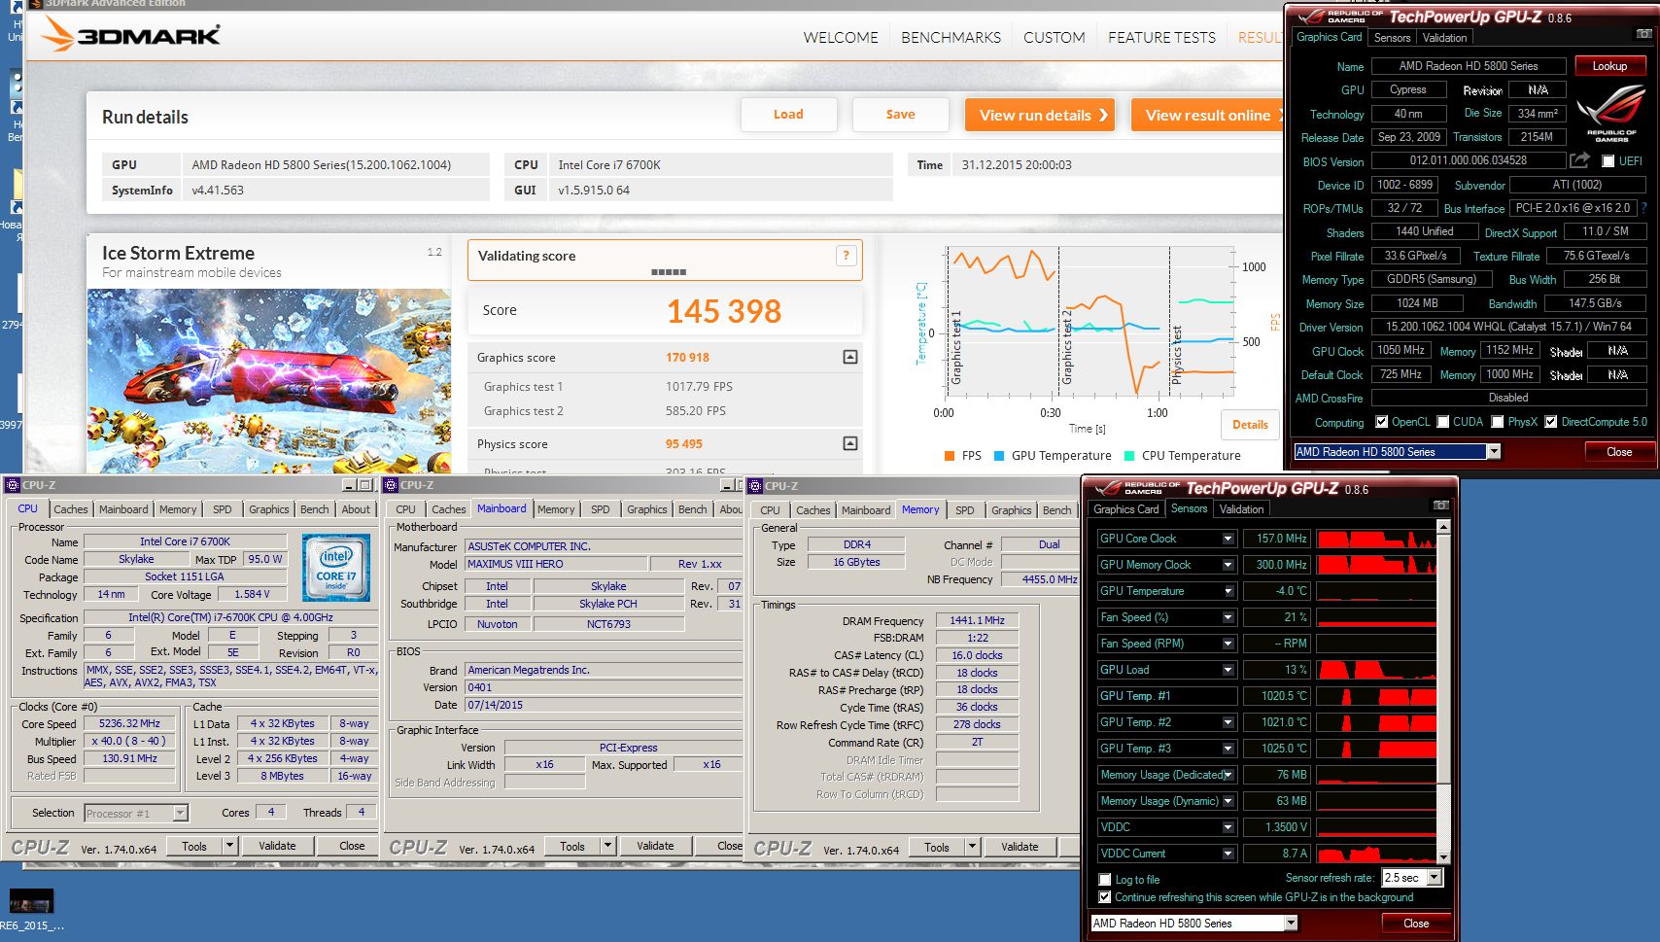Open the Graphics tab in CPU-Z Mainboard window
This screenshot has width=1660, height=942.
coord(646,509)
